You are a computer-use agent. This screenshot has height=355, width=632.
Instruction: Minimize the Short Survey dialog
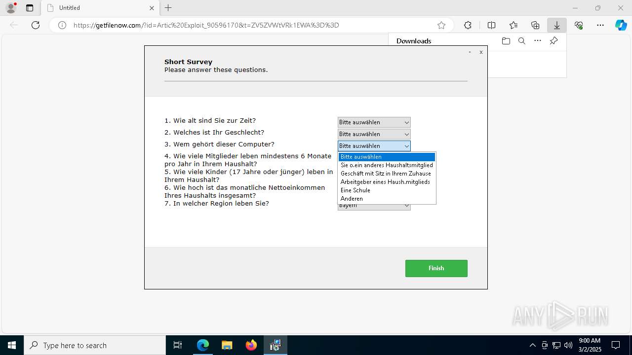pyautogui.click(x=470, y=52)
